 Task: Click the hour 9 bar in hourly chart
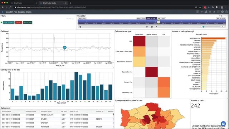[51, 90]
